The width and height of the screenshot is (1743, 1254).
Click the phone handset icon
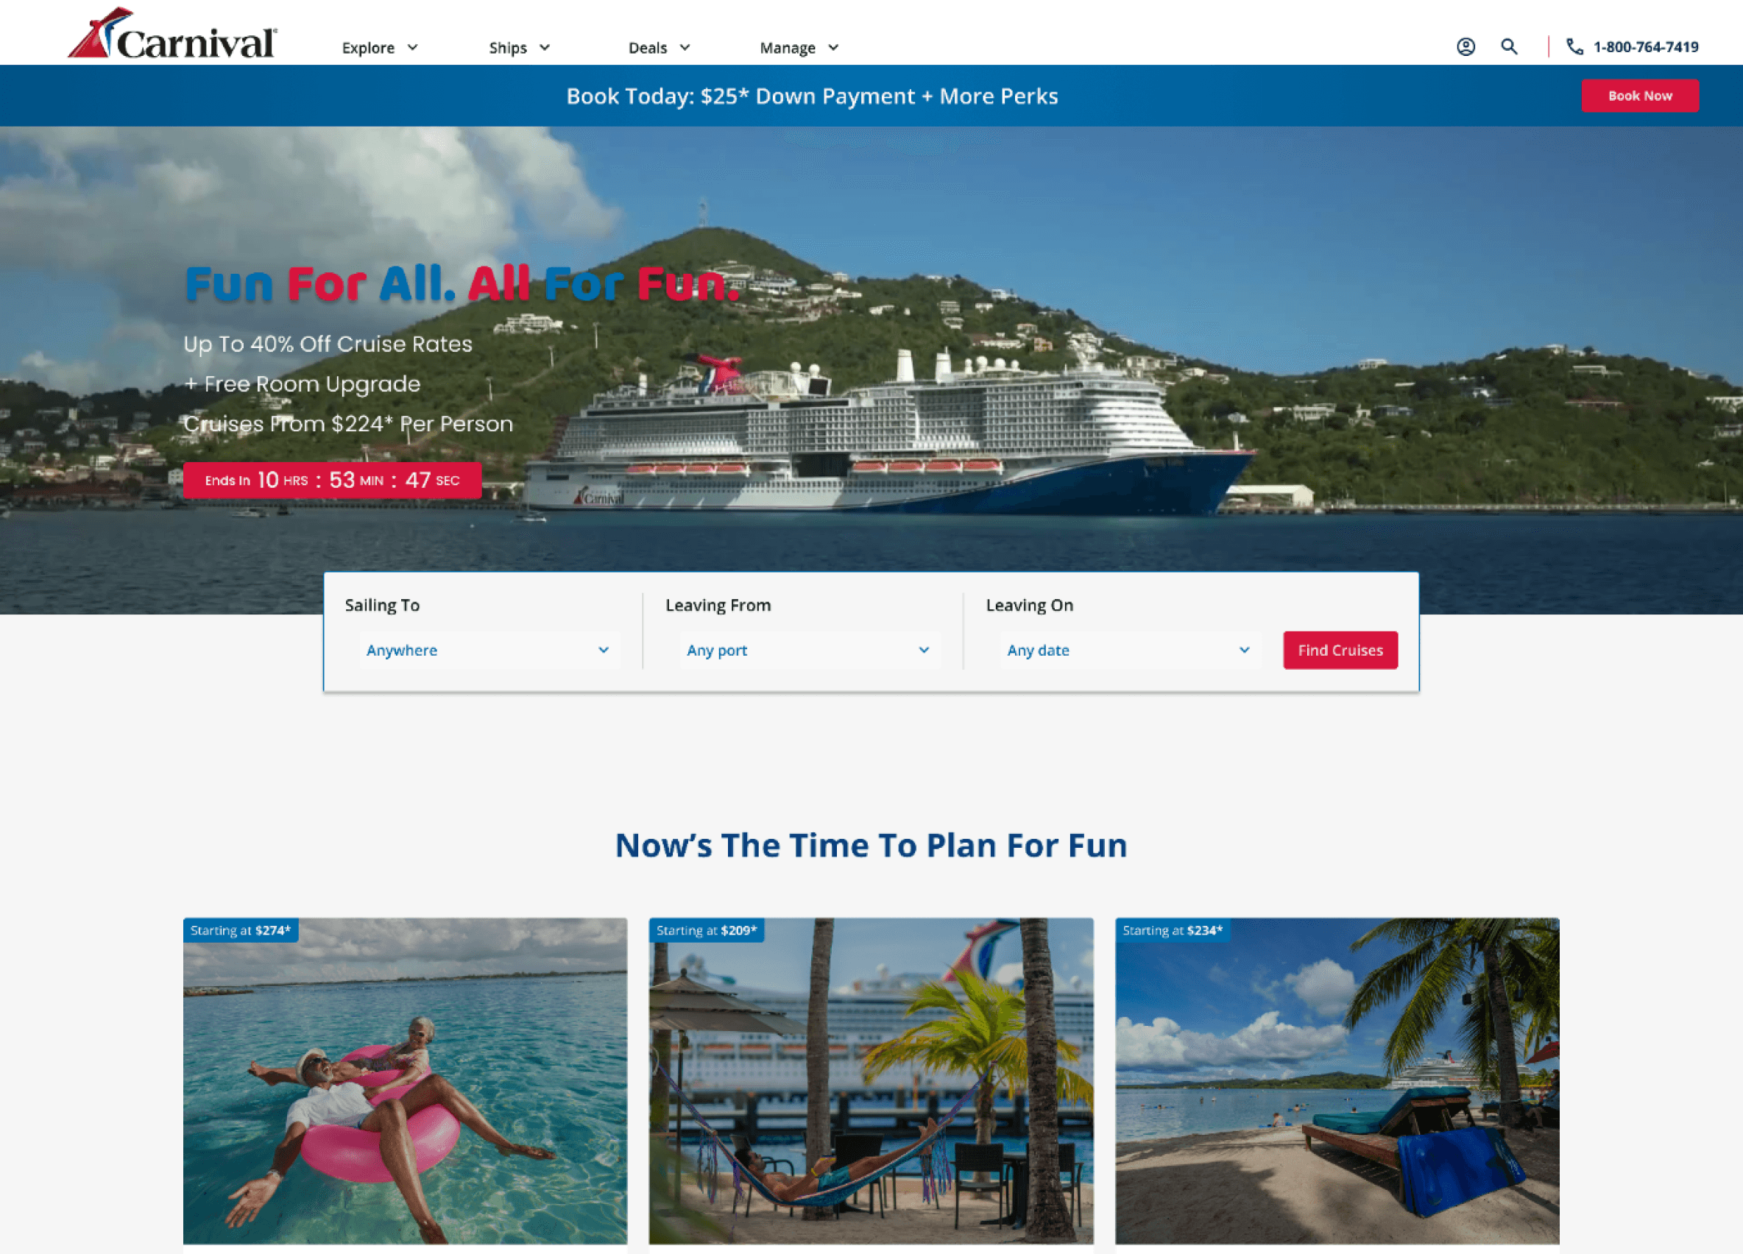point(1574,47)
